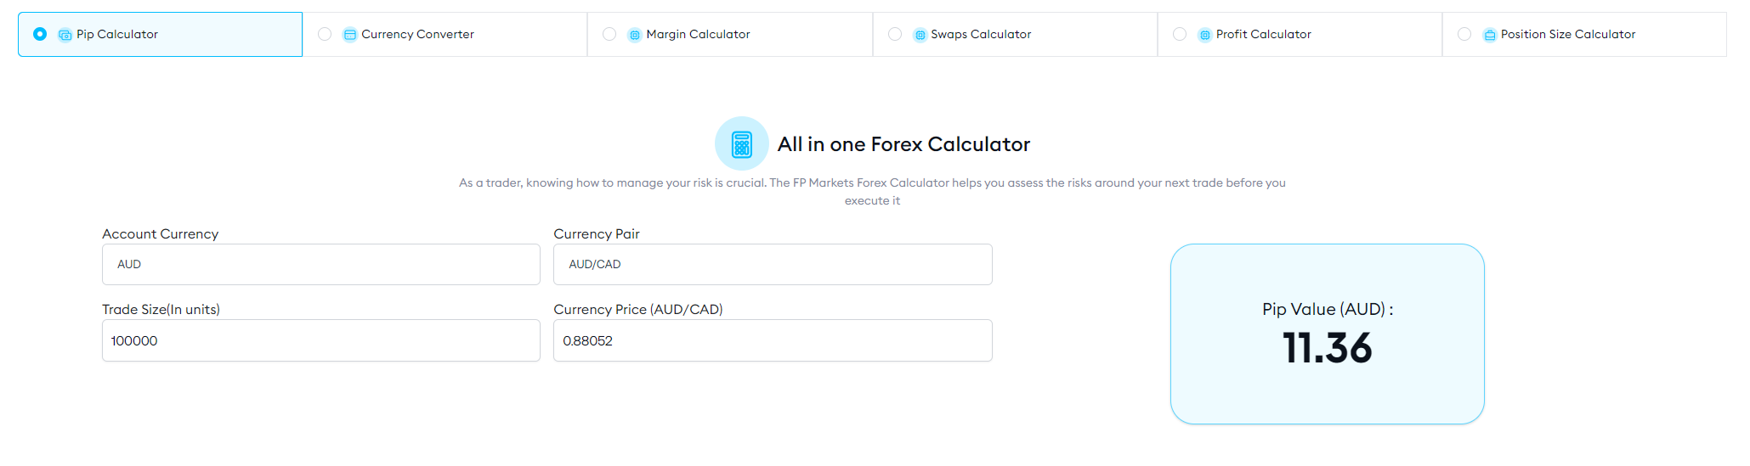Click the Pip Value result 11.36
This screenshot has height=466, width=1750.
(1327, 348)
